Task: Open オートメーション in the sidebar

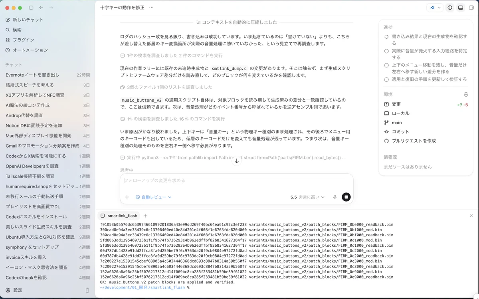Action: click(48, 50)
